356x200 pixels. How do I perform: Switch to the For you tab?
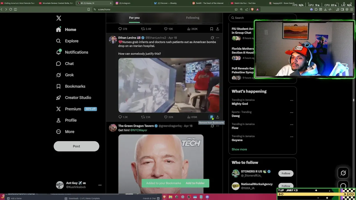(x=134, y=18)
